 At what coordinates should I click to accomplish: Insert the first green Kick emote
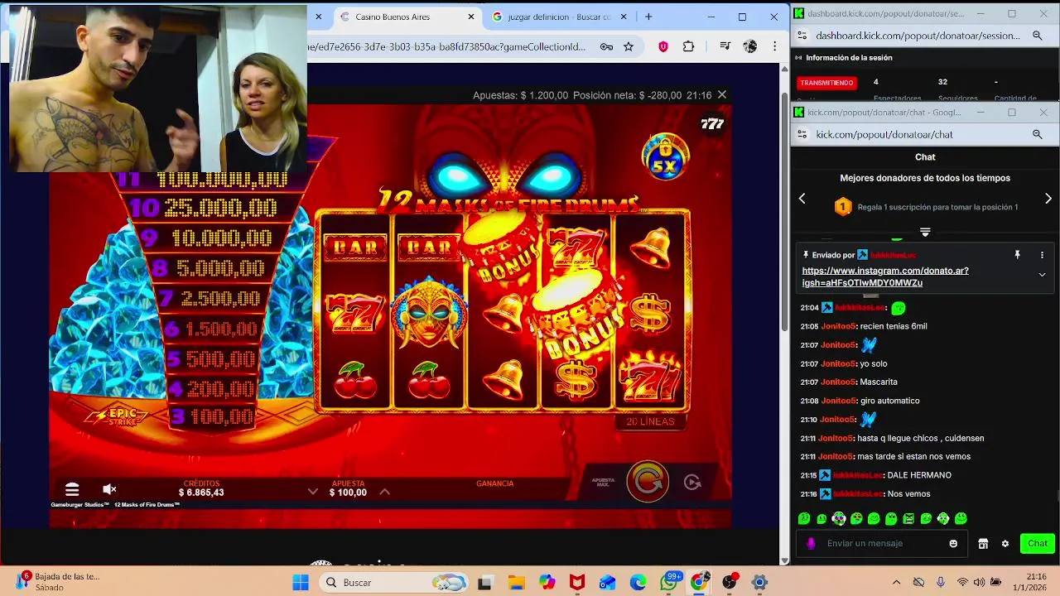tap(804, 519)
